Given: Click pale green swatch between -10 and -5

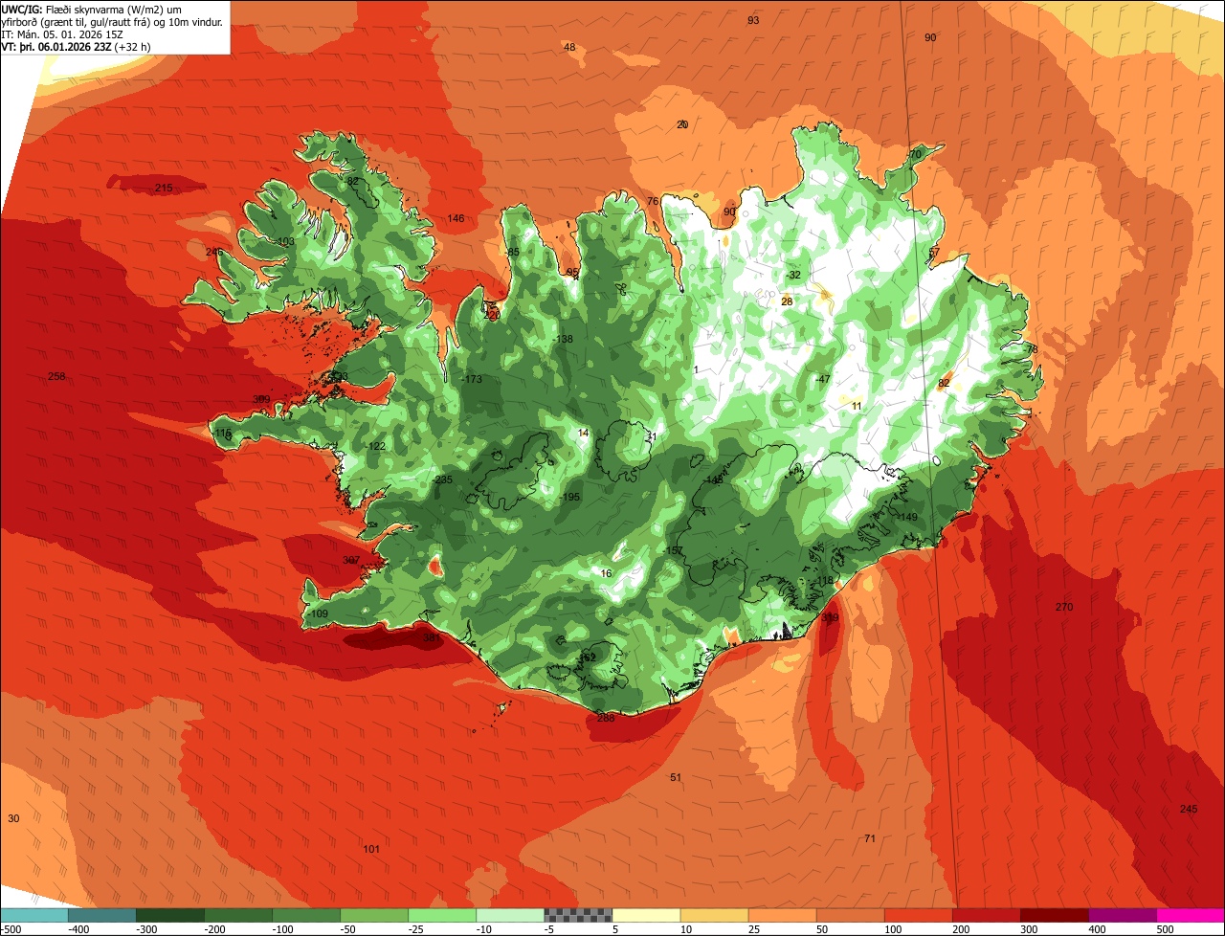Looking at the screenshot, I should 509,915.
